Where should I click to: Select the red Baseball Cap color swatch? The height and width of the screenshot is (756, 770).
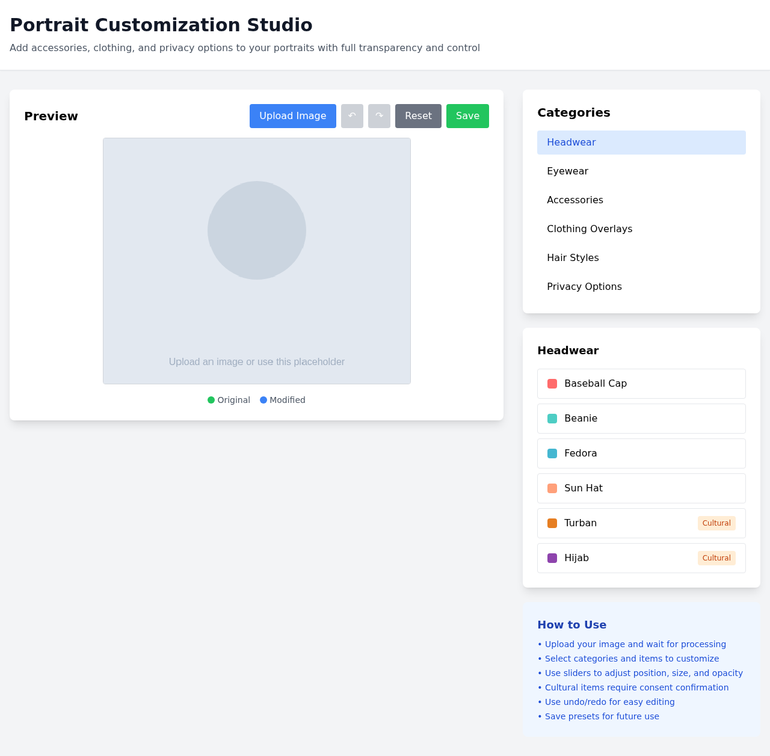pyautogui.click(x=553, y=383)
